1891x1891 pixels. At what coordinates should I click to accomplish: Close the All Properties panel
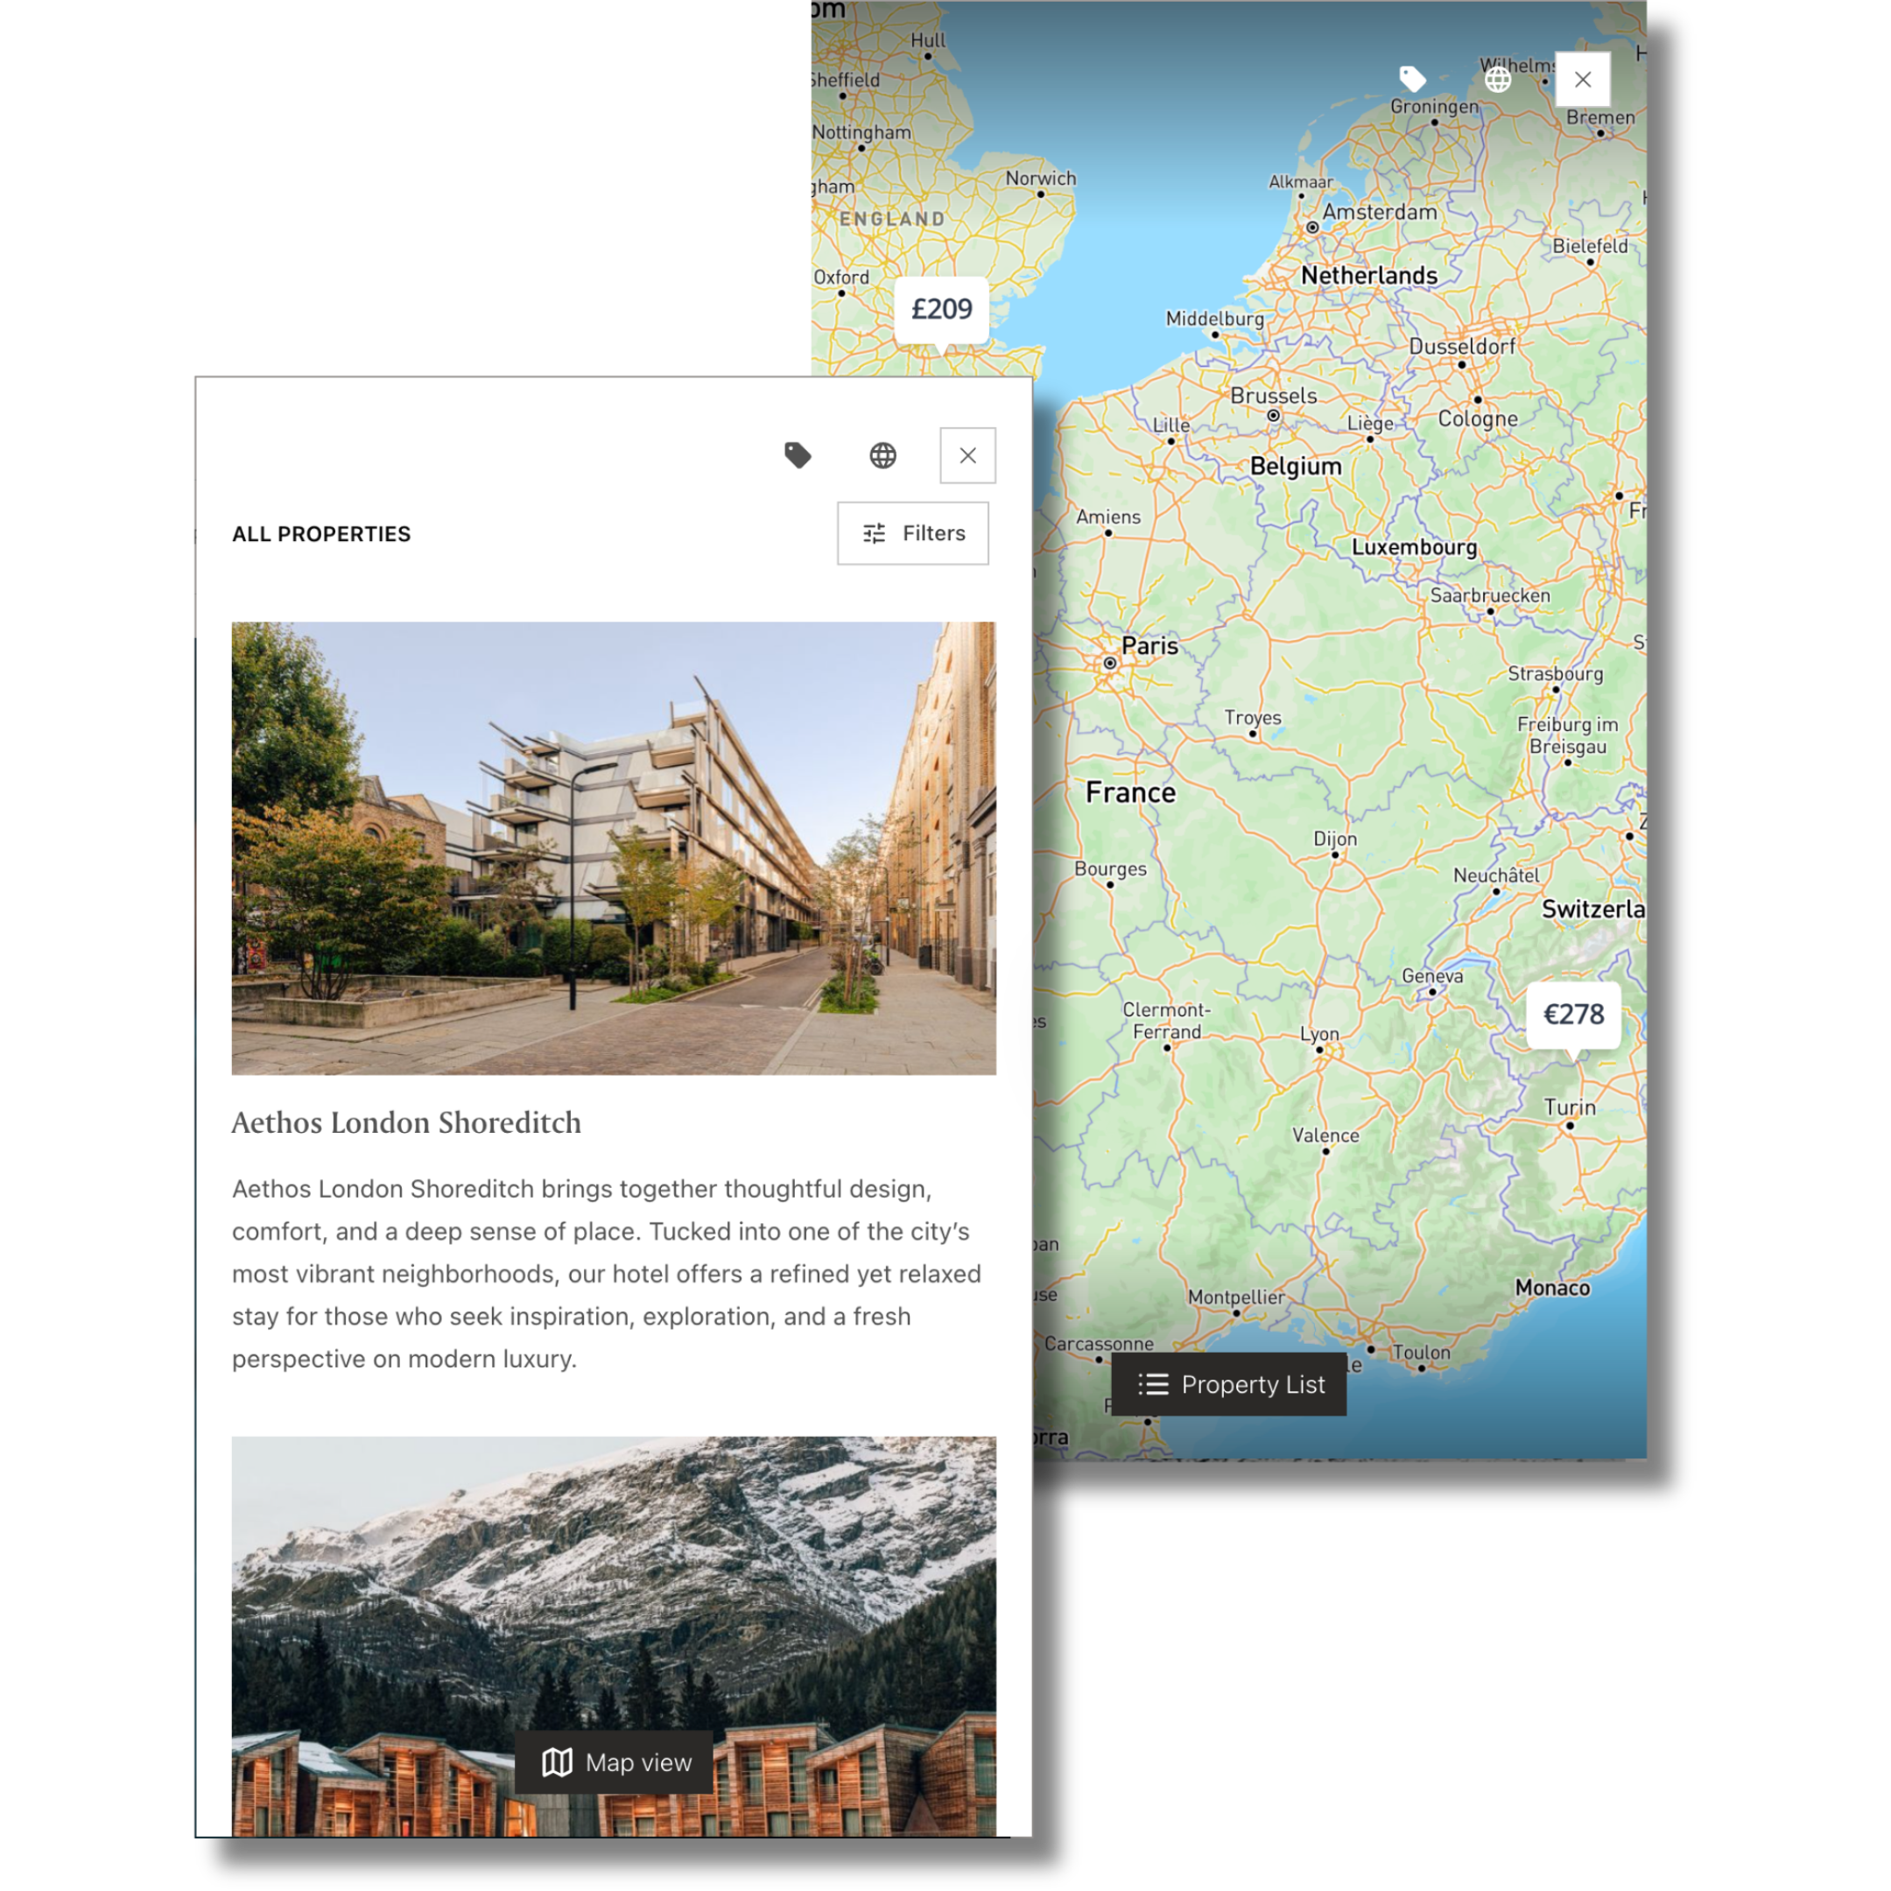click(967, 455)
